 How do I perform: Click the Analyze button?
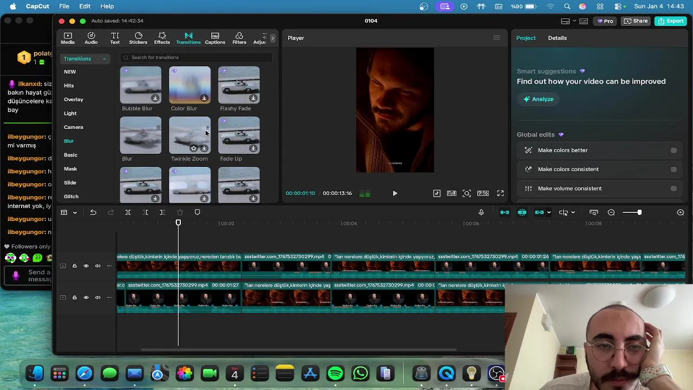coord(538,99)
